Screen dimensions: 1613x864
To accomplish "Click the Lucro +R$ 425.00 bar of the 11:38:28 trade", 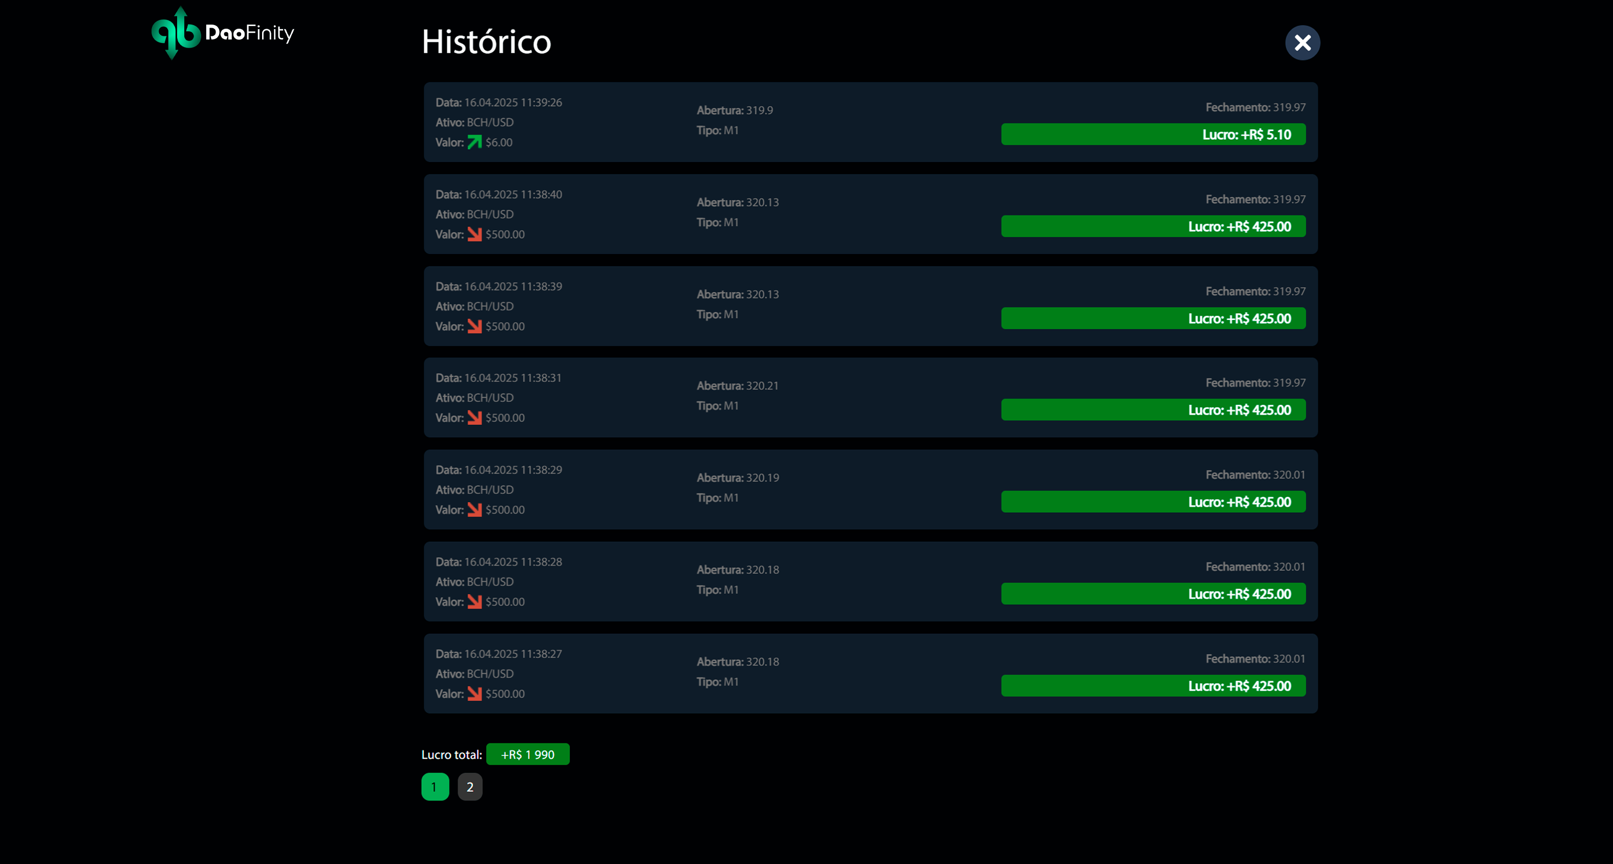I will [x=1153, y=594].
